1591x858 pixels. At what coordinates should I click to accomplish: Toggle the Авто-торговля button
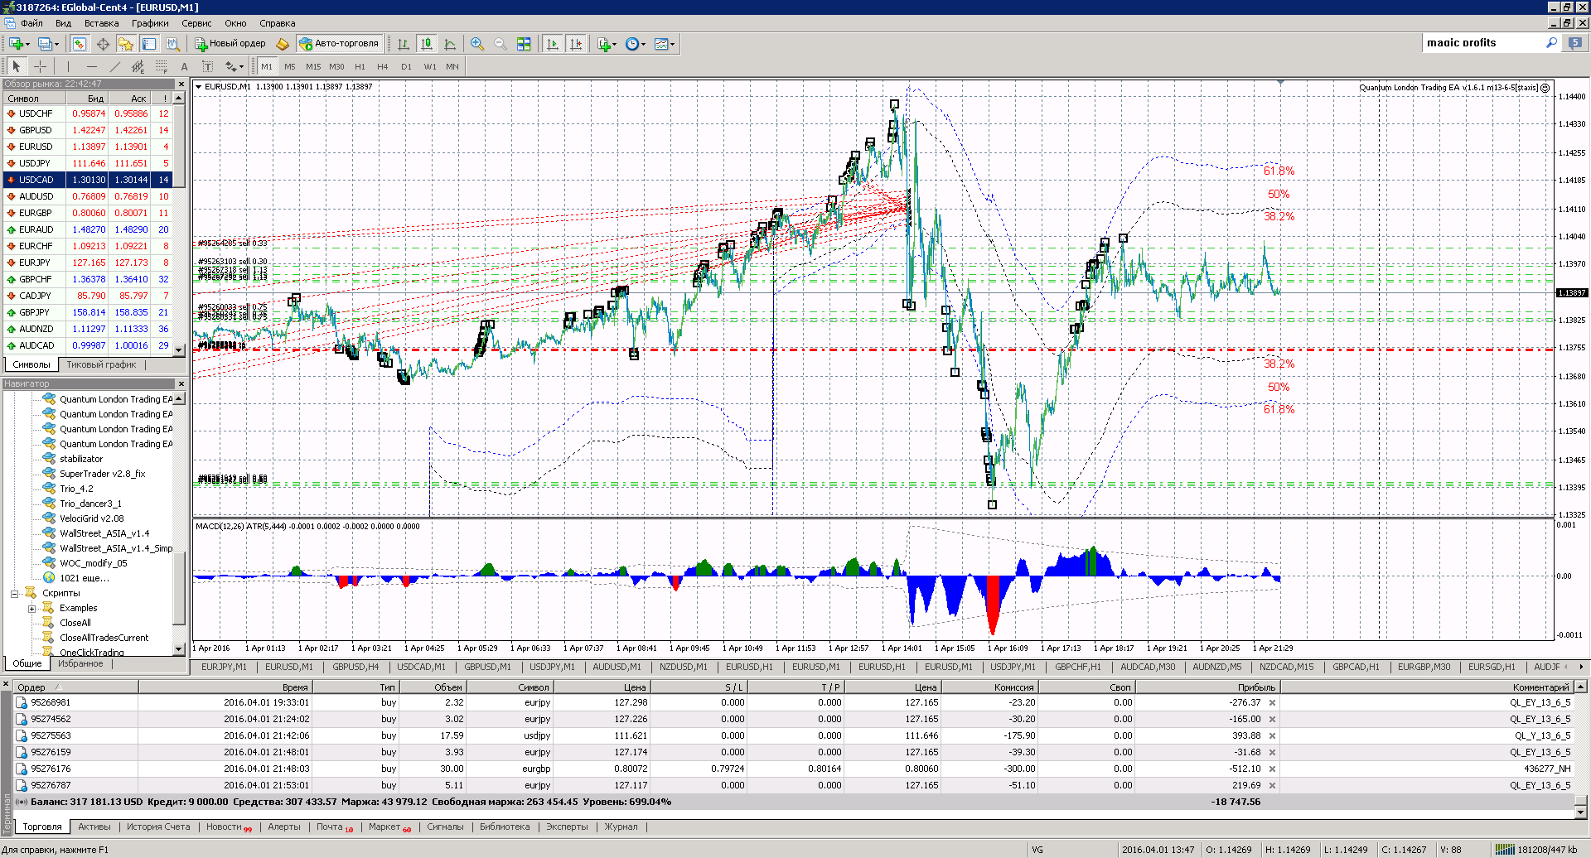340,44
